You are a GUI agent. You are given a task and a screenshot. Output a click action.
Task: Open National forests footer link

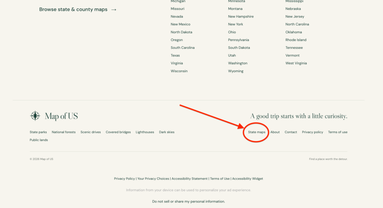[x=64, y=132]
